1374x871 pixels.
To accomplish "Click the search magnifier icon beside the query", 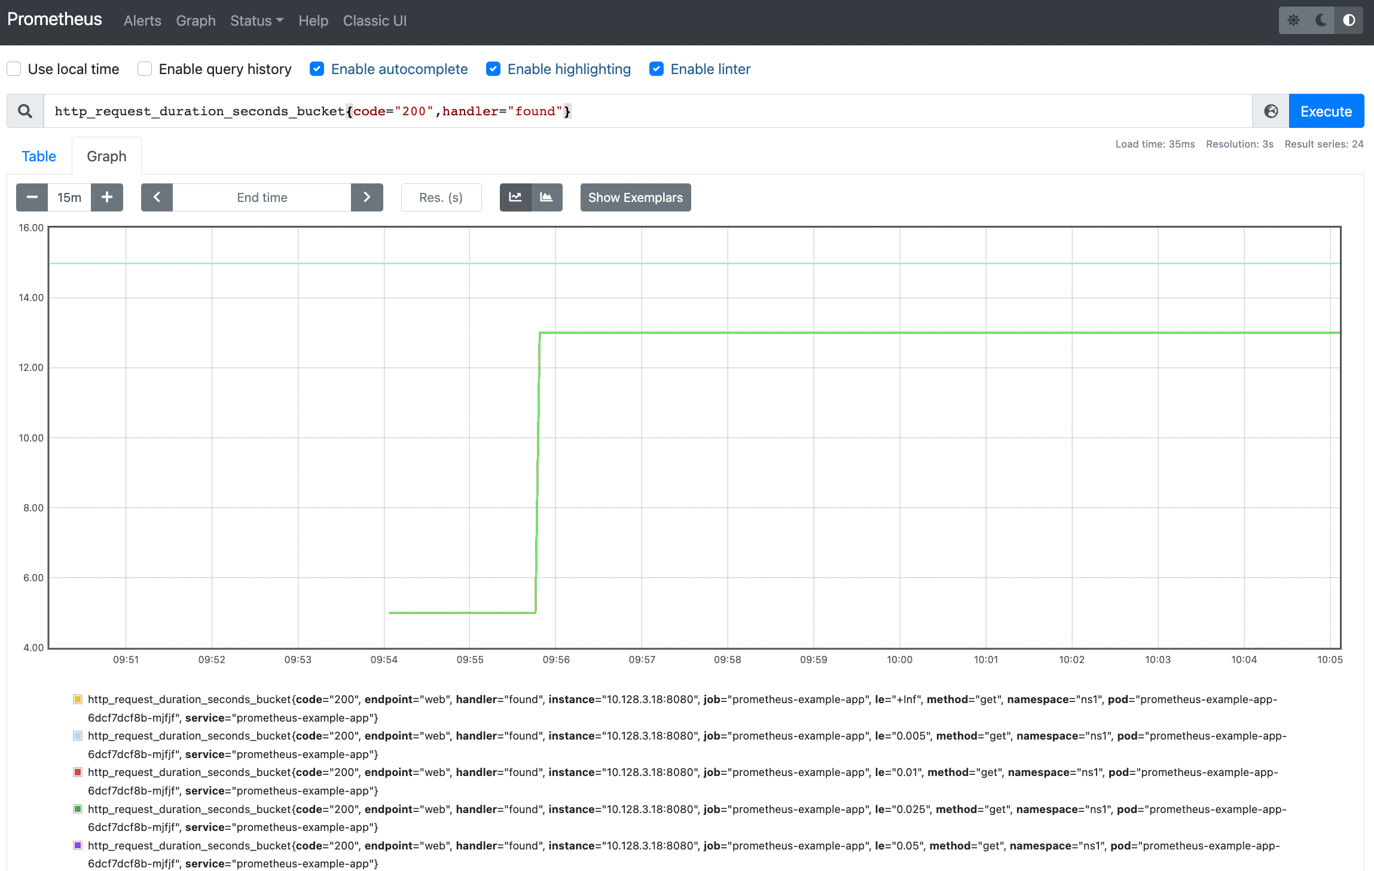I will click(x=25, y=111).
